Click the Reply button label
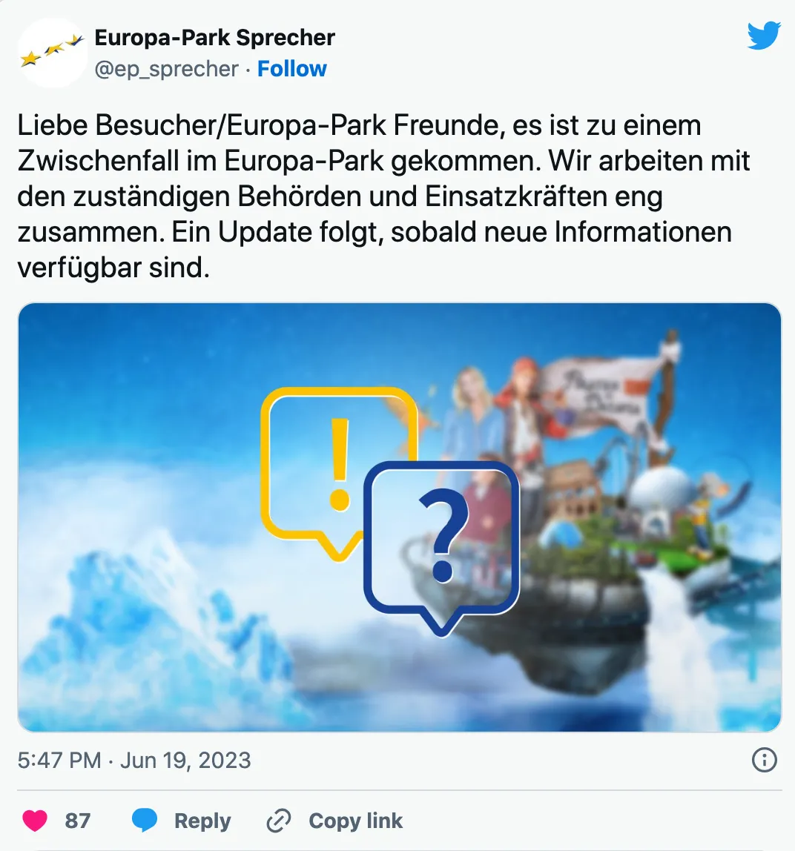795x851 pixels. tap(202, 821)
